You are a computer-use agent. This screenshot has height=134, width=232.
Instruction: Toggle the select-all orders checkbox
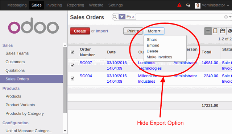coord(72,52)
